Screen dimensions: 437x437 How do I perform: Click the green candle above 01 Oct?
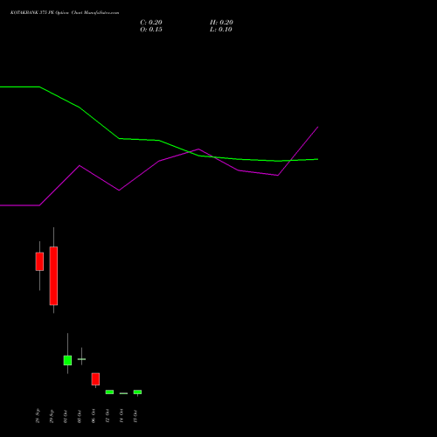pos(67,360)
